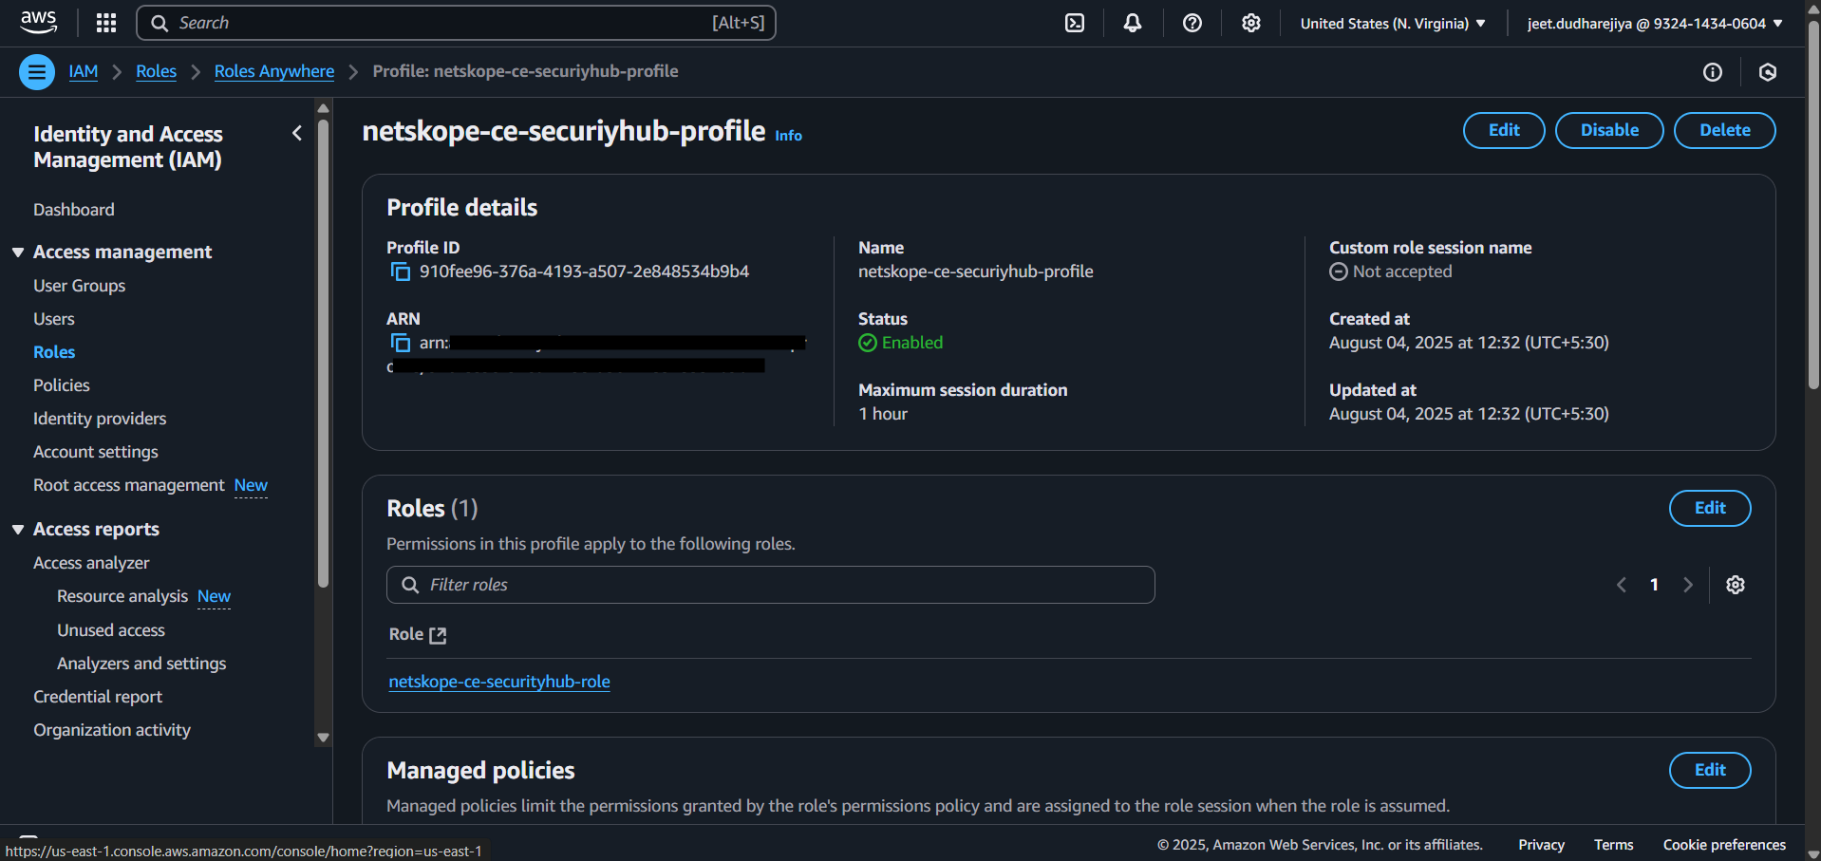
Task: Open Unused access in sidebar
Action: pyautogui.click(x=111, y=630)
